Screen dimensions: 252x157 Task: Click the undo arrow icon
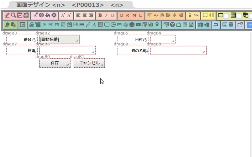[216, 25]
